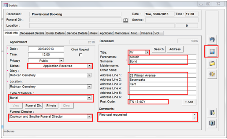
Task: Open the yellow folder icon in right toolbar
Action: (212, 63)
